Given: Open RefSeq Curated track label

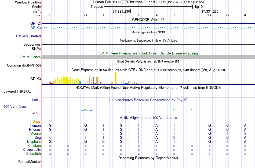Looking at the screenshot, I should pyautogui.click(x=28, y=36).
